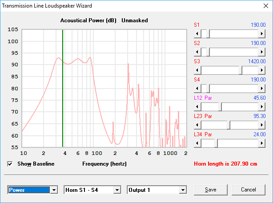The height and width of the screenshot is (203, 273).
Task: Open the Horn S1 - S4 dropdown
Action: point(117,190)
